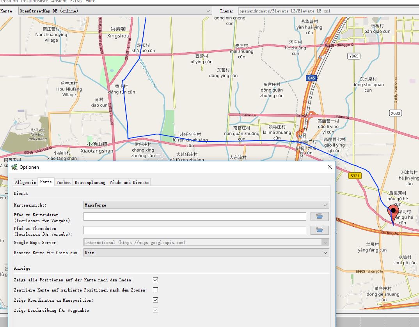This screenshot has height=327, width=419.
Task: Open the Thema Elevate LE dropdown
Action: coord(328,11)
